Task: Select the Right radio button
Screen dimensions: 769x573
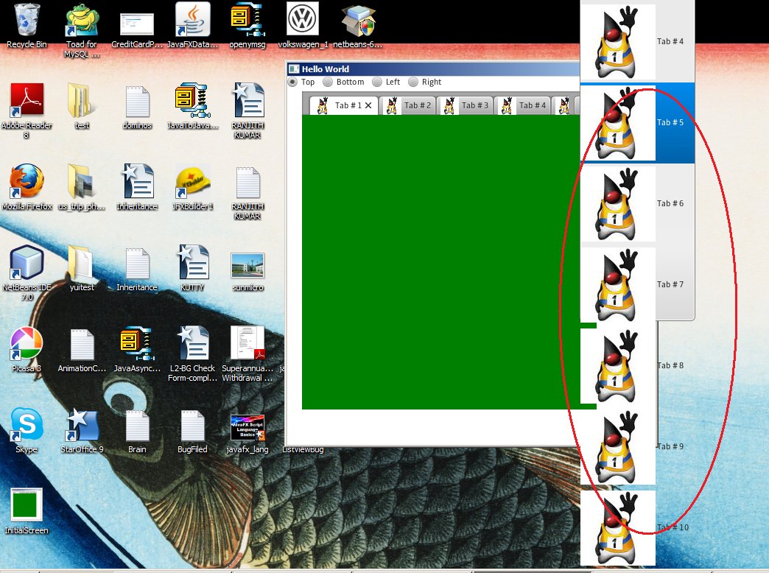Action: [413, 82]
